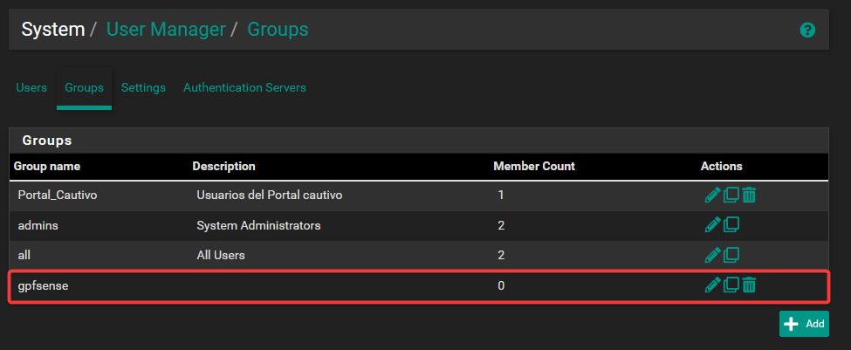Select the gpfsense group name cell
Image resolution: width=851 pixels, height=350 pixels.
click(x=43, y=285)
